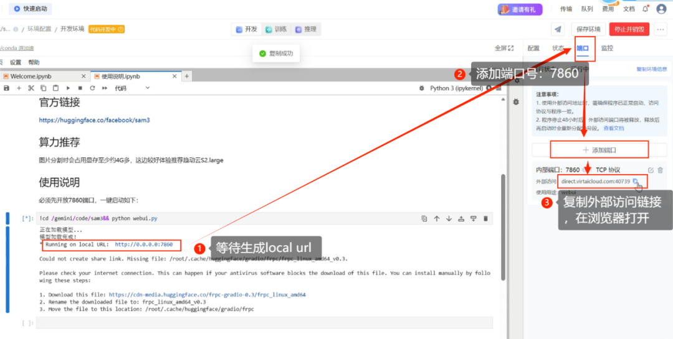Click the 复制环境信息 link
673x339 pixels.
coord(652,69)
